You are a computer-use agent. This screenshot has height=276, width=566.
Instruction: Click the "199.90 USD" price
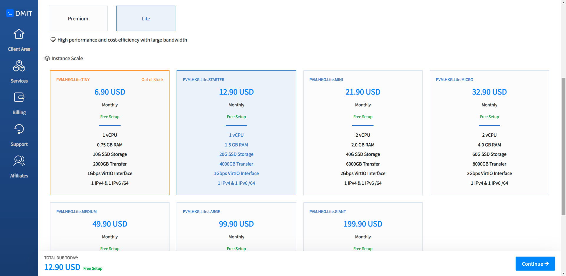pyautogui.click(x=363, y=224)
